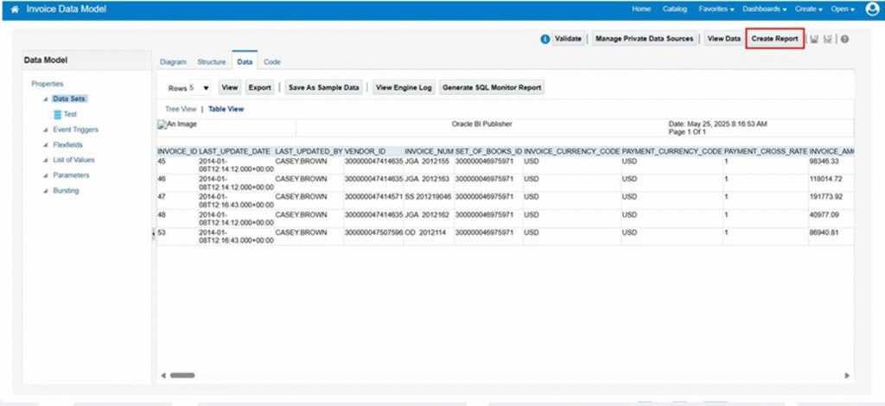Switch to the Diagram tab
Image resolution: width=885 pixels, height=406 pixels.
[x=173, y=62]
